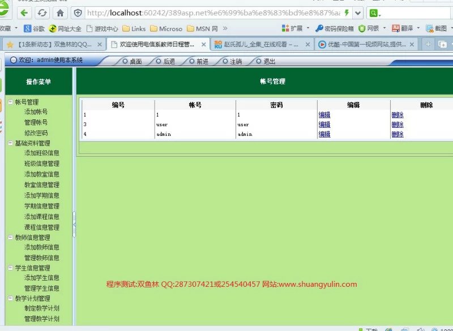
Task: Collapse the 基础资料管理 tree node
Action: tap(10, 143)
